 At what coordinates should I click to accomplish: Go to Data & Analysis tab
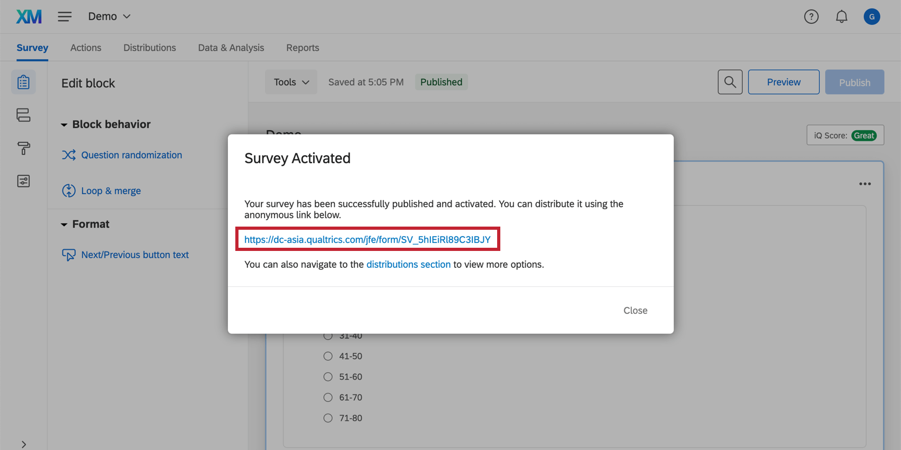[231, 48]
